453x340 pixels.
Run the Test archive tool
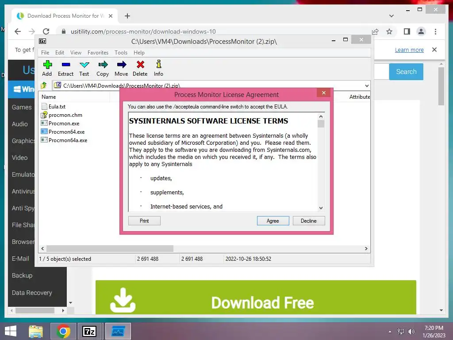[84, 68]
